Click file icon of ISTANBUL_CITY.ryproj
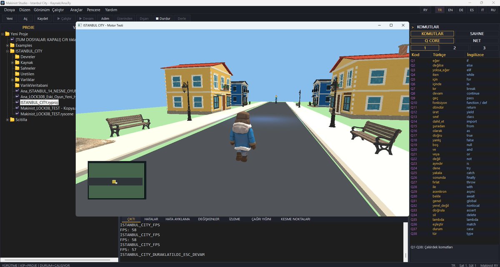The image size is (500, 267). 17,102
